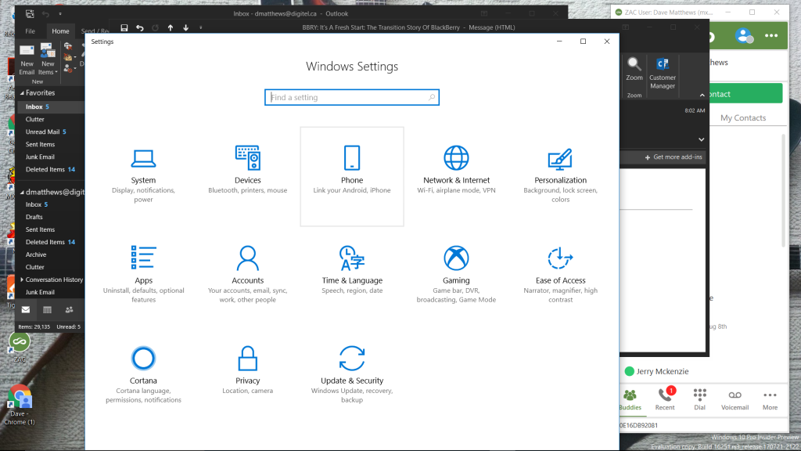This screenshot has height=451, width=801.
Task: Open More options in ZAC bottom bar
Action: 770,399
